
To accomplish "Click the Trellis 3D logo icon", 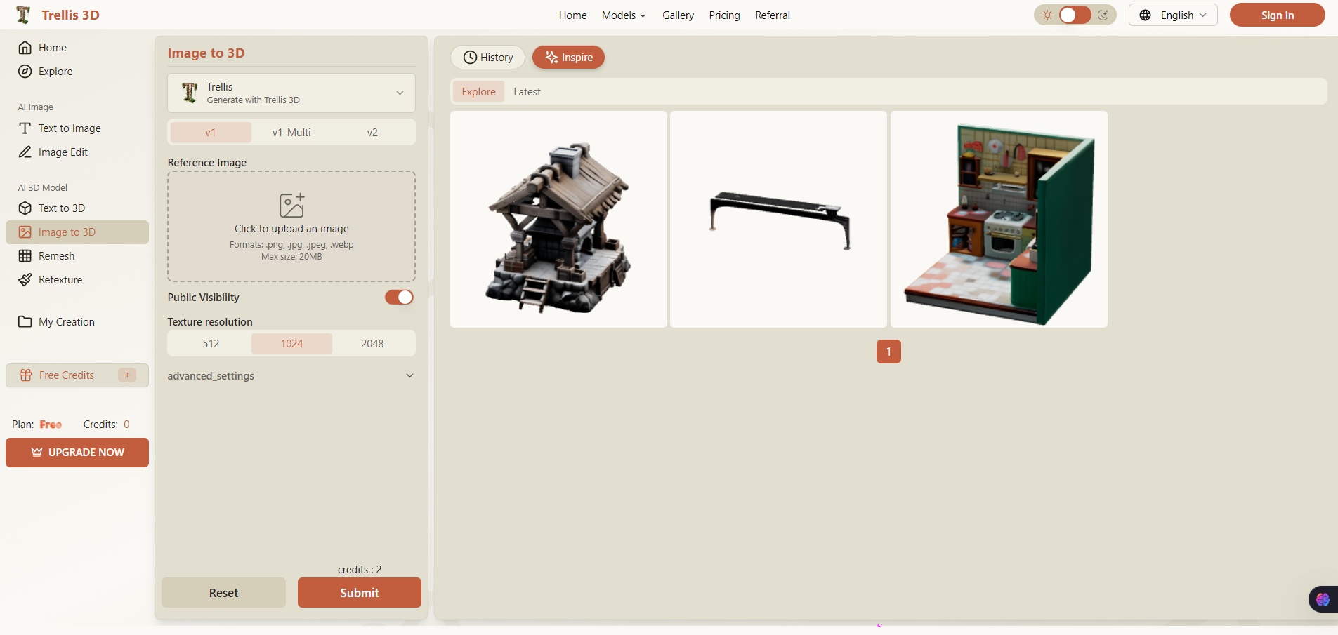I will tap(23, 15).
